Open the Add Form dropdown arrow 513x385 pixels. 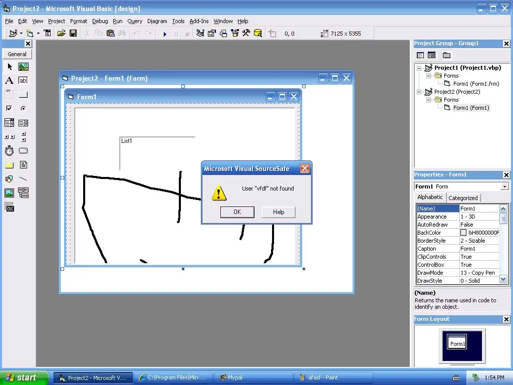coord(38,34)
